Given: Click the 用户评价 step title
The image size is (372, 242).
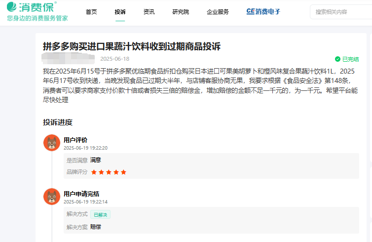Looking at the screenshot, I should 75,140.
